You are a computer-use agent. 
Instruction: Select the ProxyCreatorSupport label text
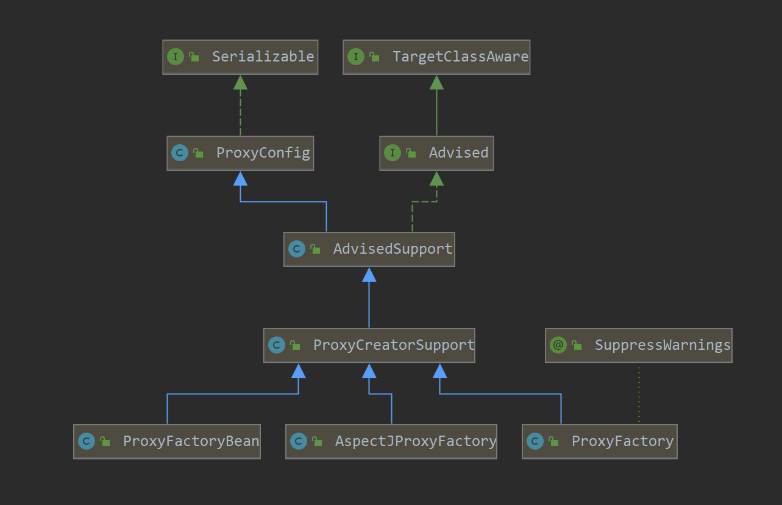pos(393,345)
